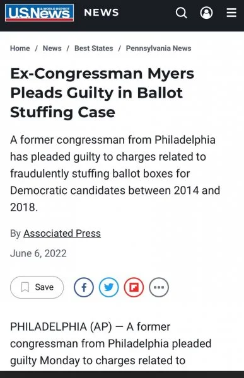This screenshot has height=378, width=244.
Task: Share article on Flipboard
Action: pos(134,287)
